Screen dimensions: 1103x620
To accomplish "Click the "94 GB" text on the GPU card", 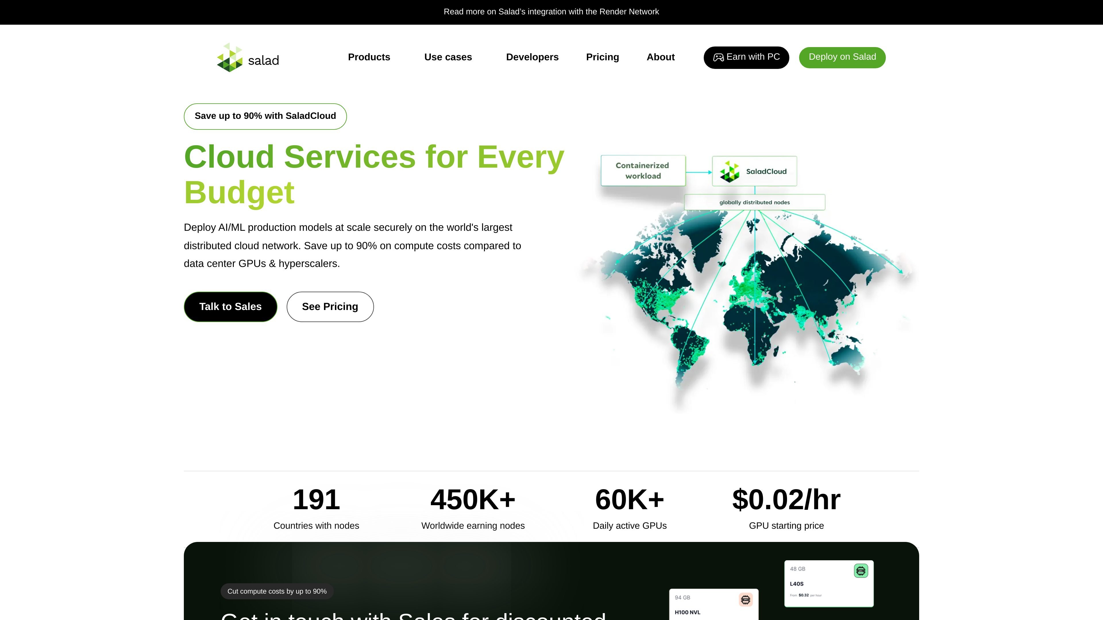I will pos(682,598).
